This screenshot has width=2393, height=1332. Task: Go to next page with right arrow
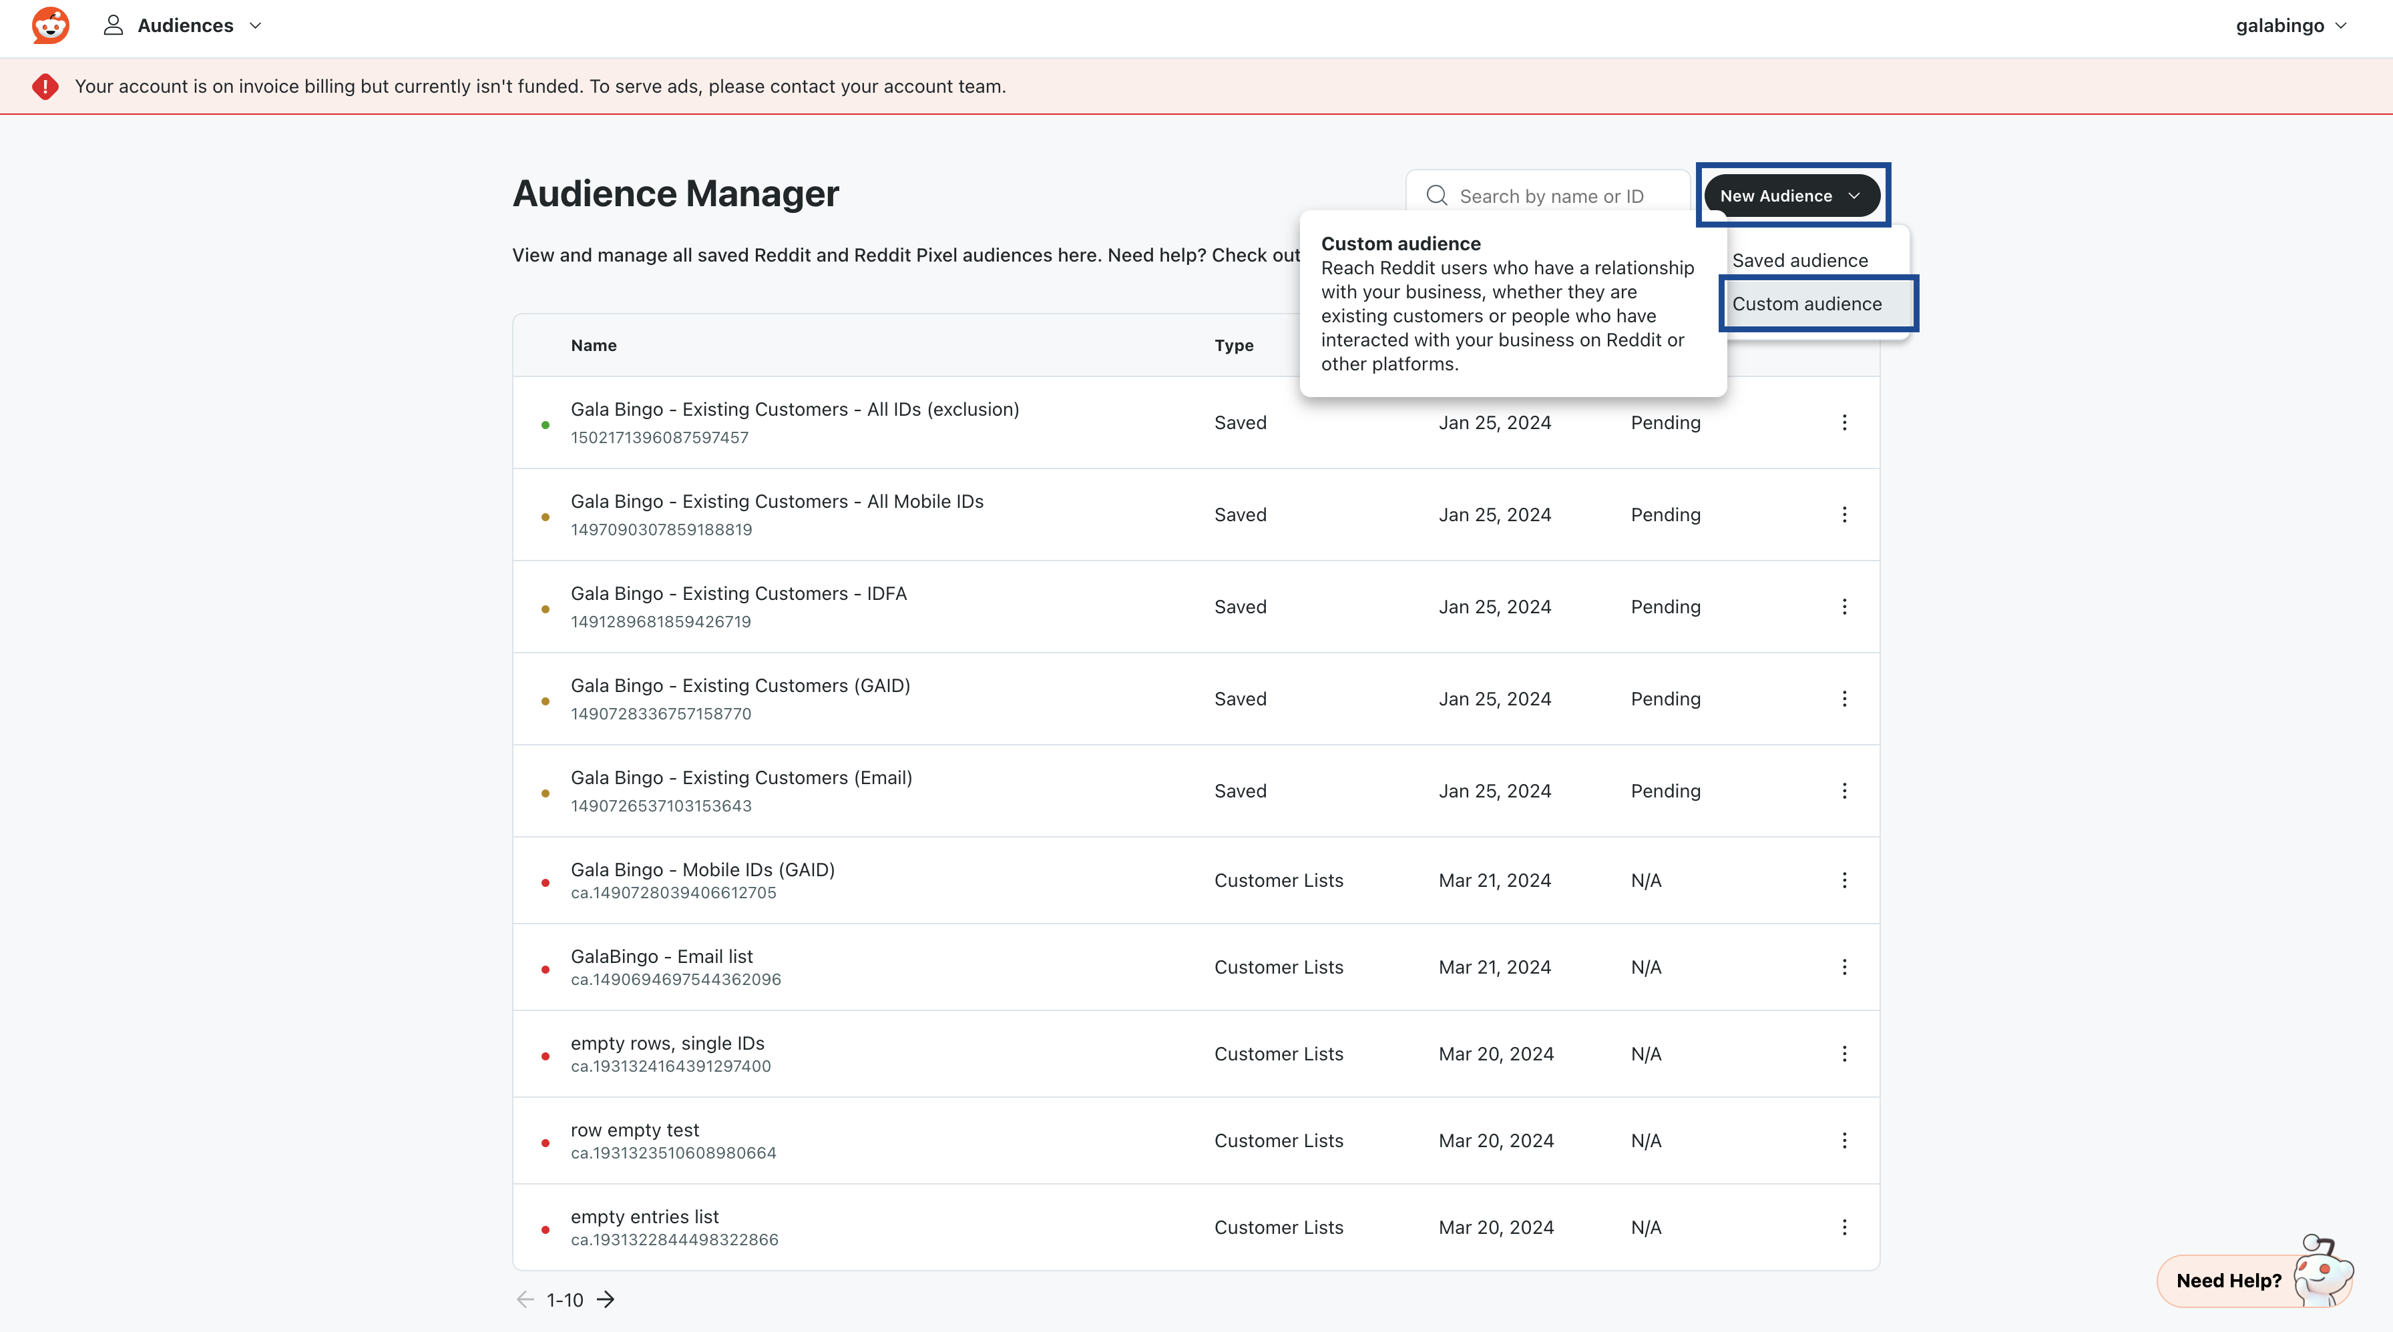pos(606,1299)
